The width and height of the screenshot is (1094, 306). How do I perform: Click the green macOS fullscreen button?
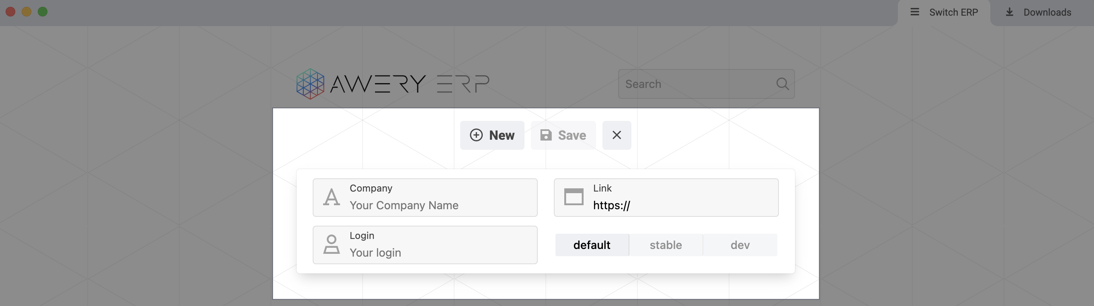[43, 12]
